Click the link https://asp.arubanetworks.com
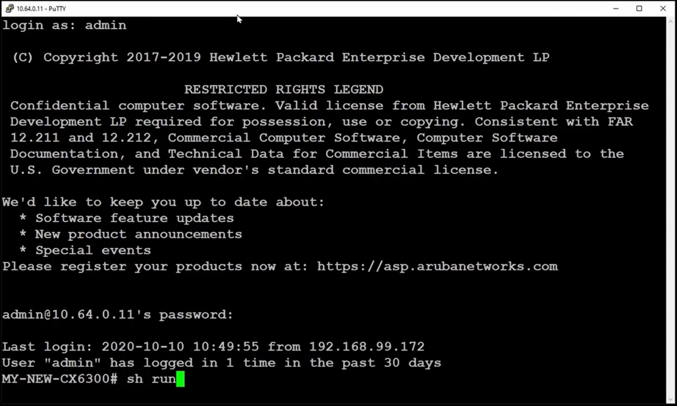Screen dimensions: 677x406 click(x=437, y=266)
